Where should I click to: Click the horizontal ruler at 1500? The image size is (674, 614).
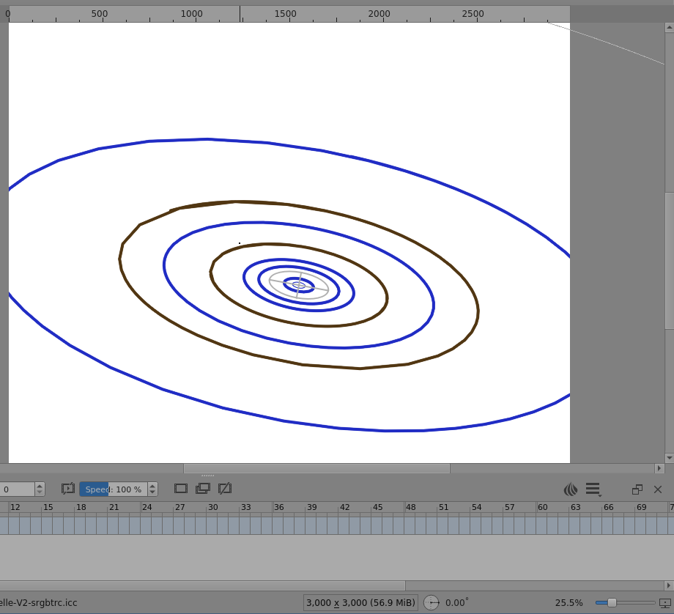point(286,14)
